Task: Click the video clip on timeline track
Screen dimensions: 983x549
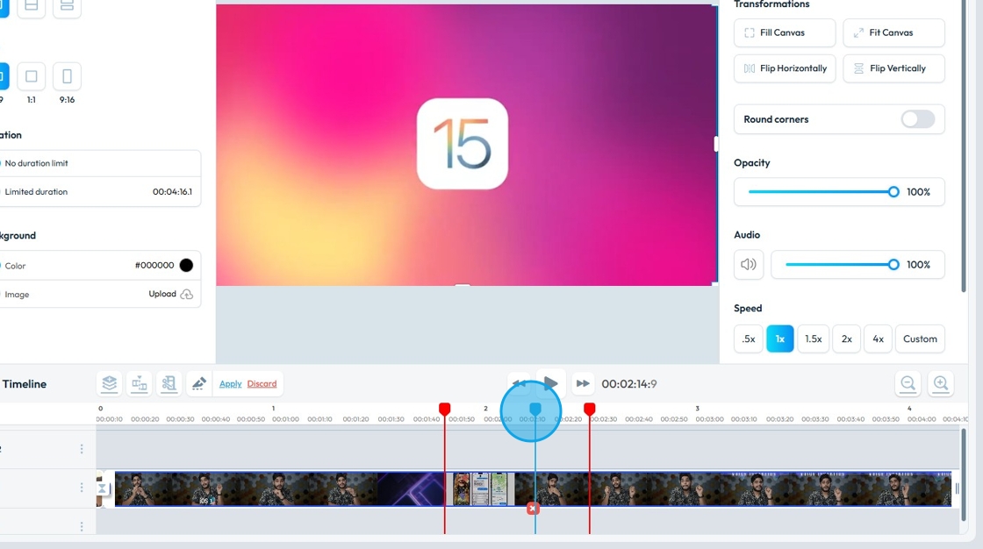Action: pyautogui.click(x=533, y=488)
